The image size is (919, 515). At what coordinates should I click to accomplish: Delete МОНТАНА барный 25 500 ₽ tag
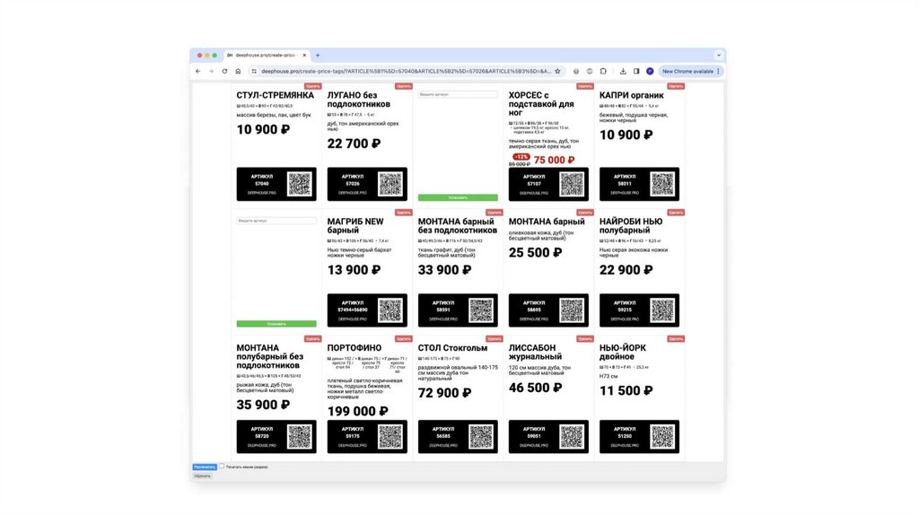[585, 213]
